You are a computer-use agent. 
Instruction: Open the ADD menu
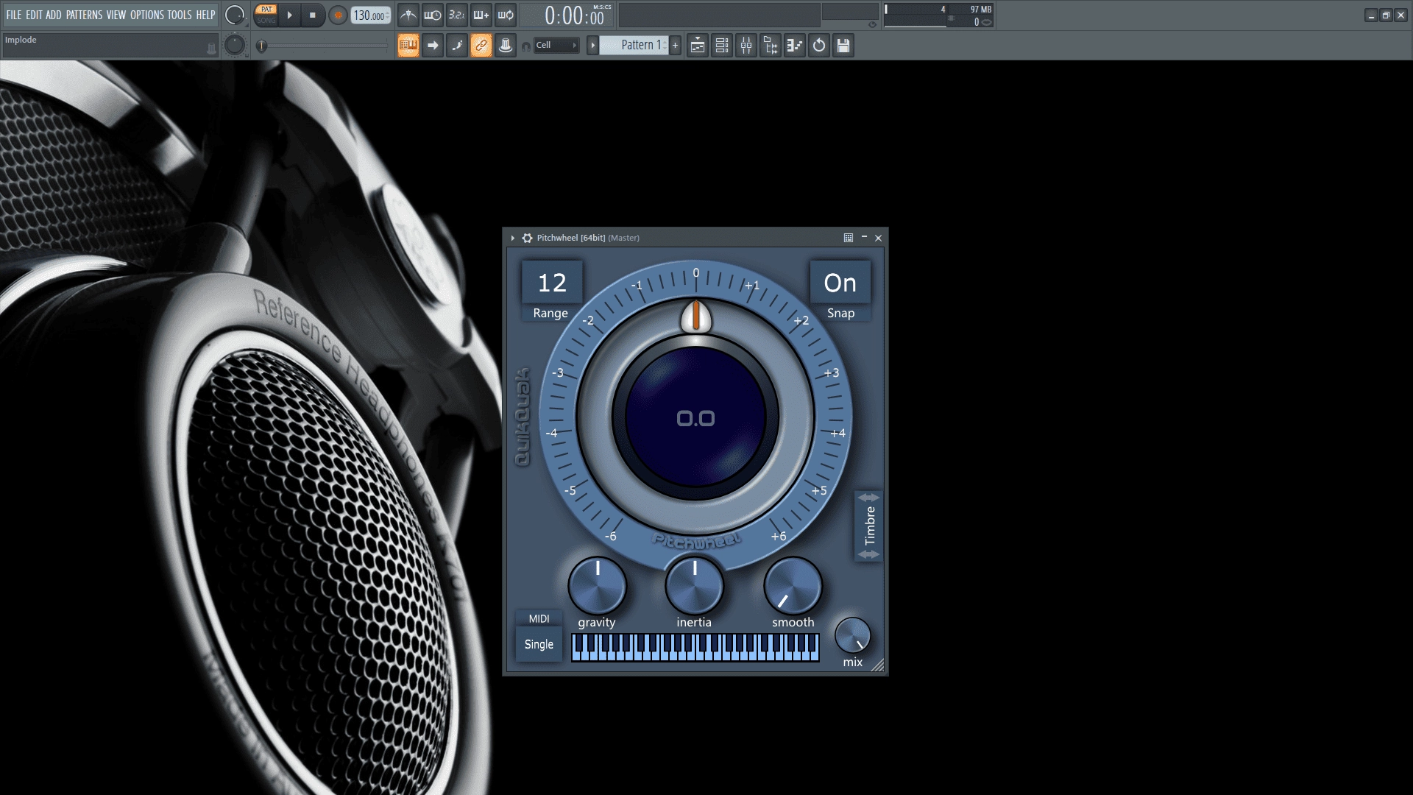click(54, 15)
